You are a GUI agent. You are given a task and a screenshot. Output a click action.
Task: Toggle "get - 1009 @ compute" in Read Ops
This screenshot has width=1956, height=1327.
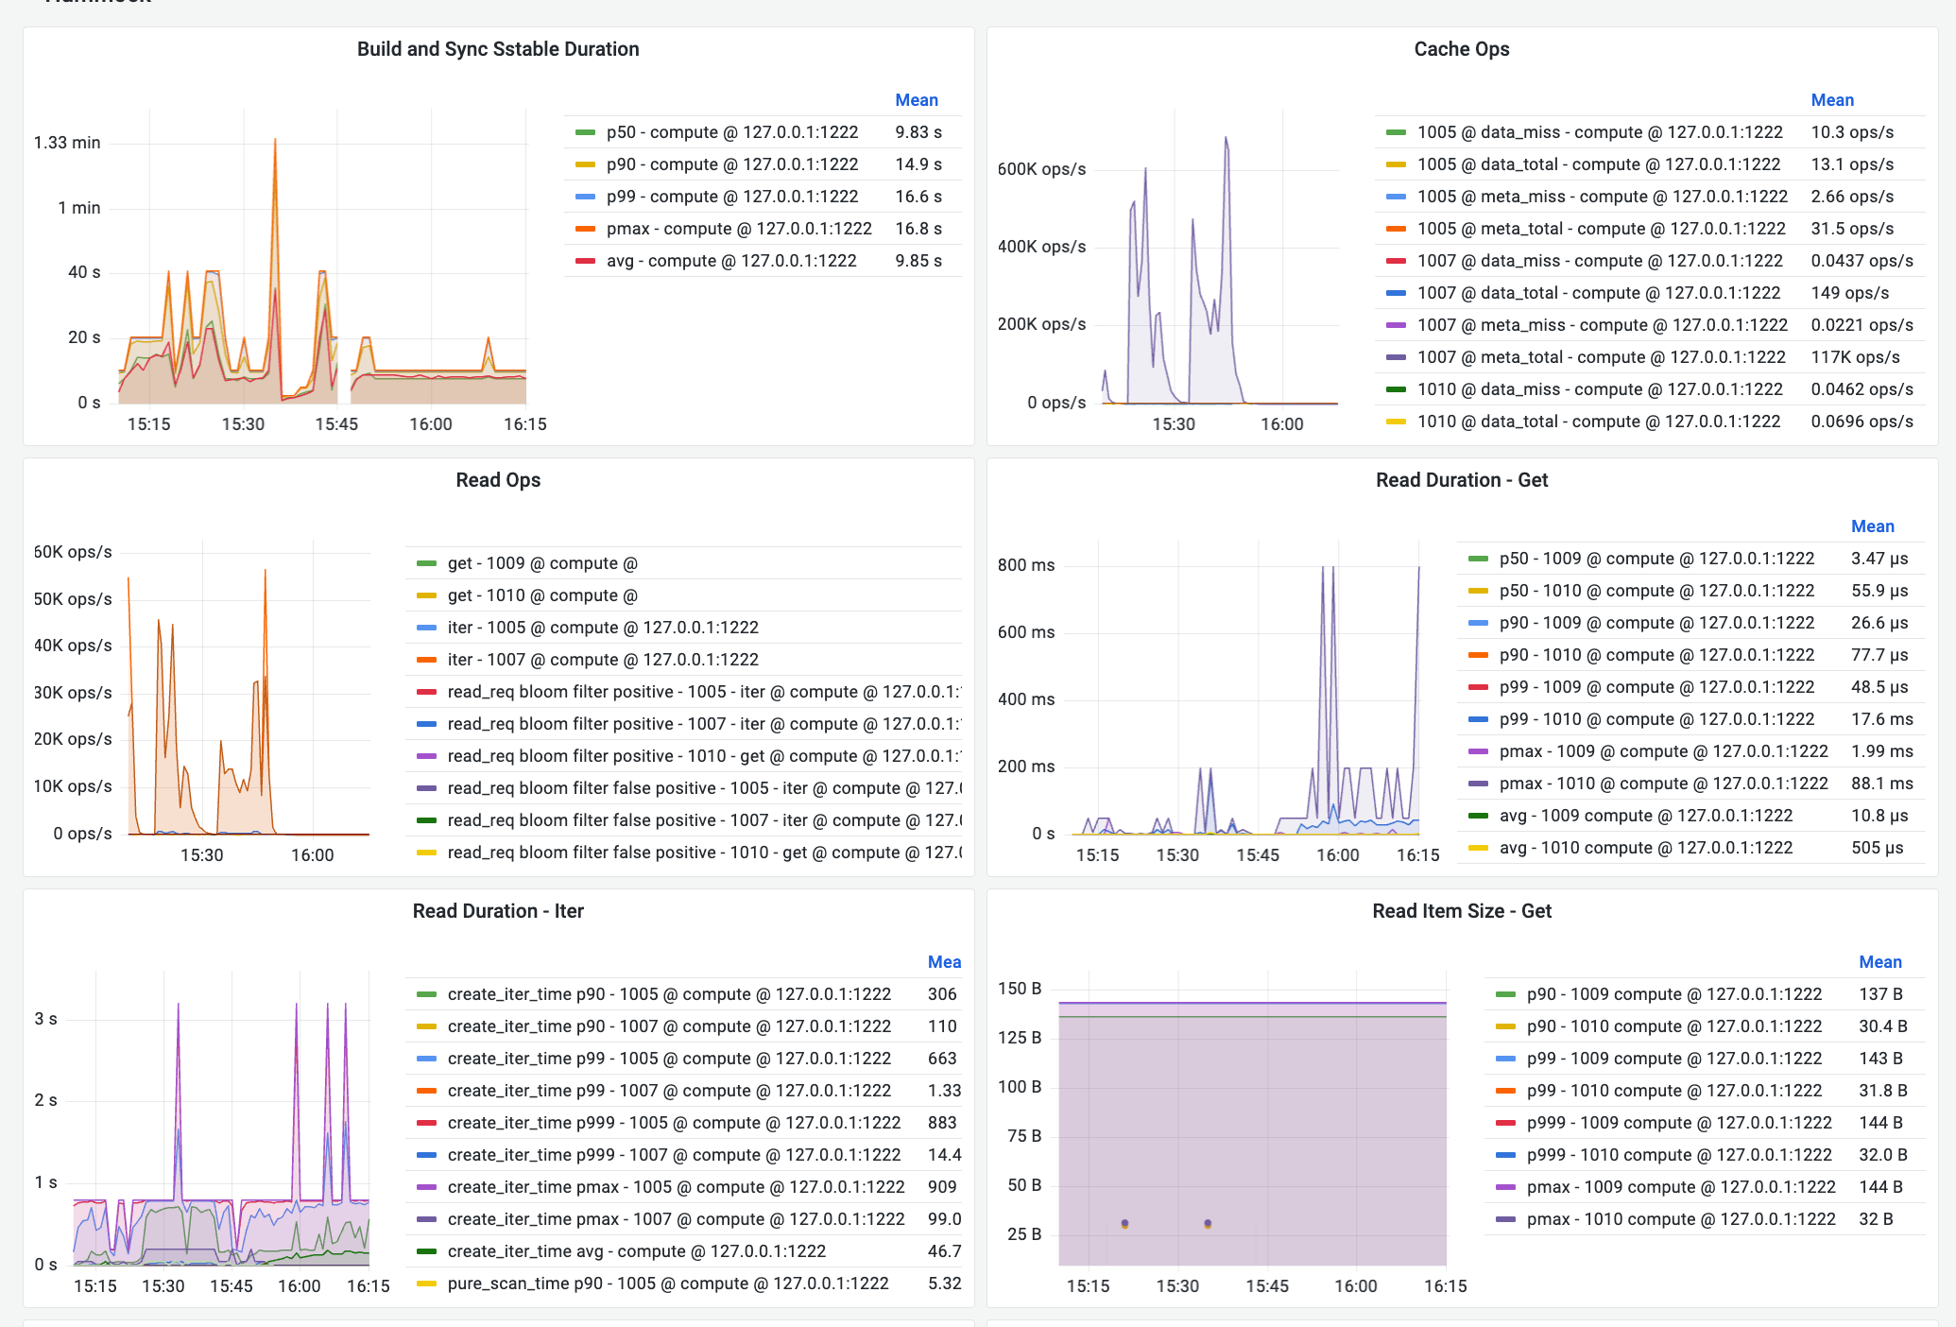[542, 562]
